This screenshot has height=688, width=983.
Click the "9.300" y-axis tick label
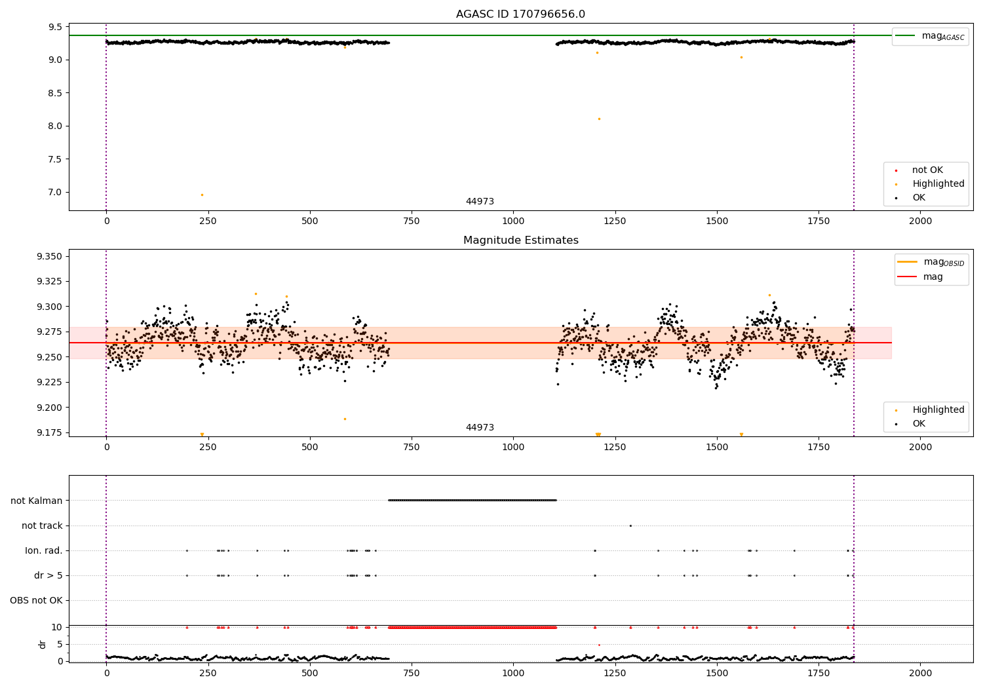click(49, 307)
